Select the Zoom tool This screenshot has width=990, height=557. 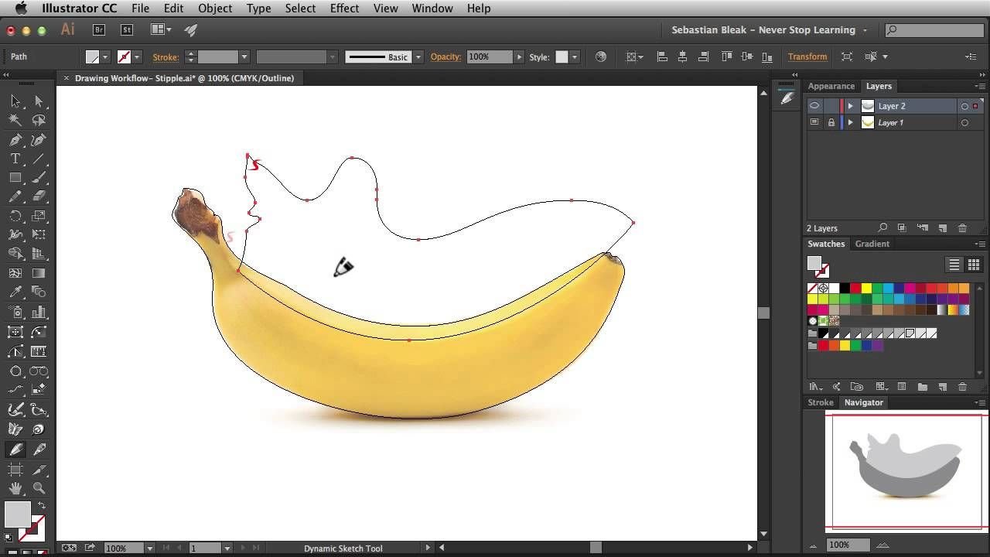pyautogui.click(x=39, y=488)
